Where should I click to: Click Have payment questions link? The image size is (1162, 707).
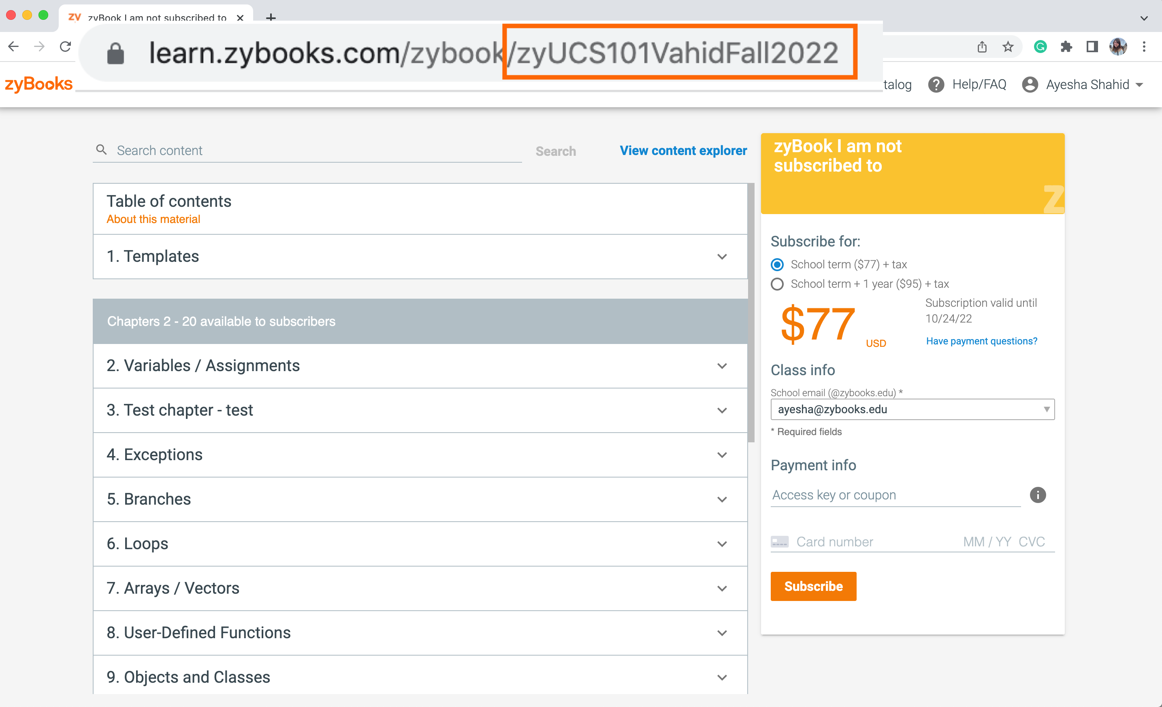click(x=981, y=341)
